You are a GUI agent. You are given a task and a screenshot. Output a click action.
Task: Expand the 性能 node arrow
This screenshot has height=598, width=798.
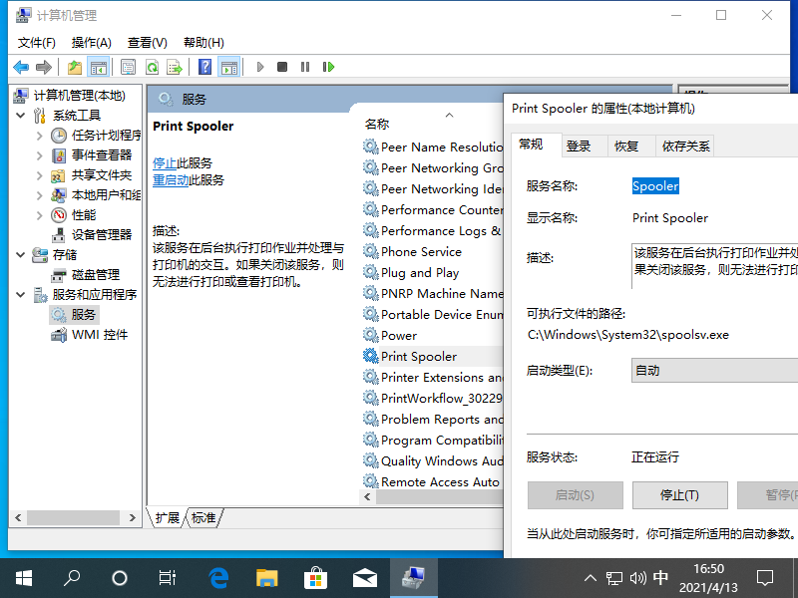click(40, 215)
